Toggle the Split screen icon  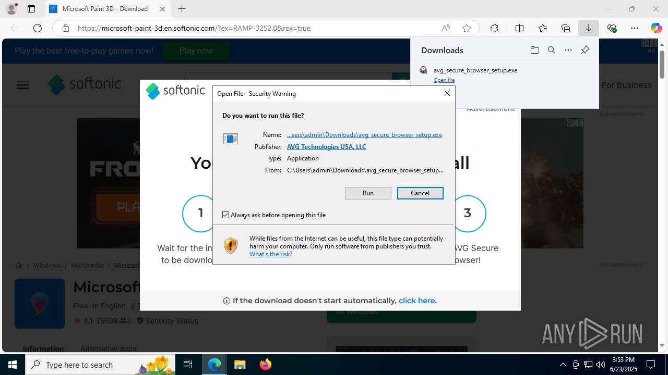click(x=519, y=28)
